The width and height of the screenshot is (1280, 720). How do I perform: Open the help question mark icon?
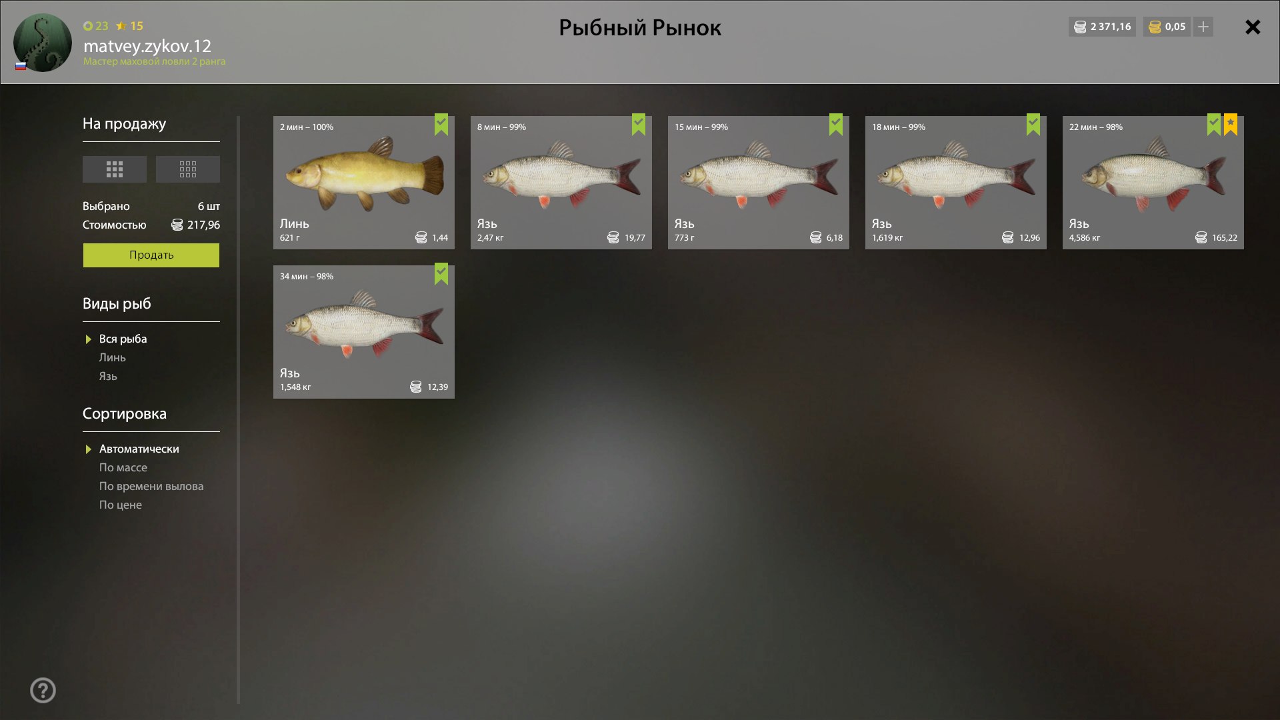(x=43, y=690)
